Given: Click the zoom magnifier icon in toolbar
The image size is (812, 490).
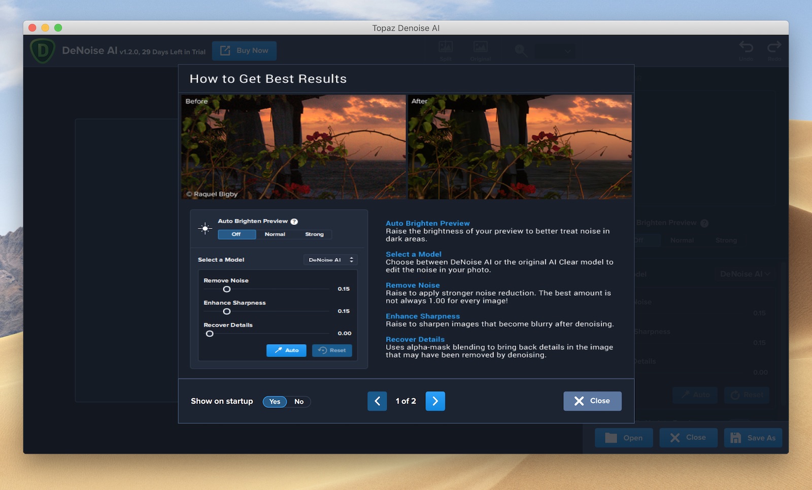Looking at the screenshot, I should 521,51.
